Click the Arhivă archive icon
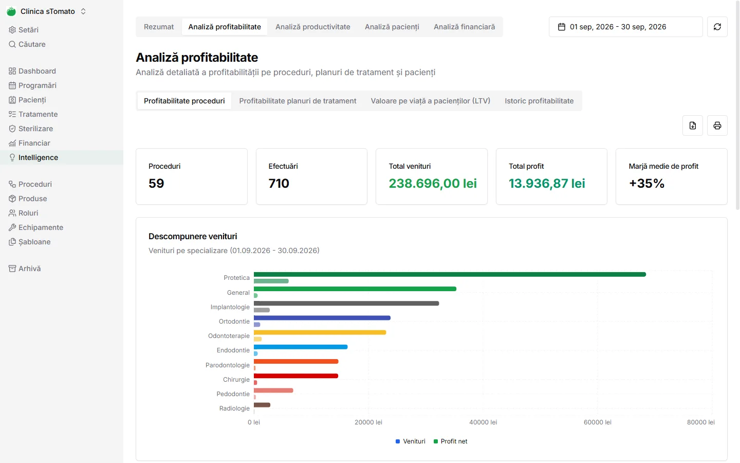Image resolution: width=740 pixels, height=463 pixels. pos(12,269)
